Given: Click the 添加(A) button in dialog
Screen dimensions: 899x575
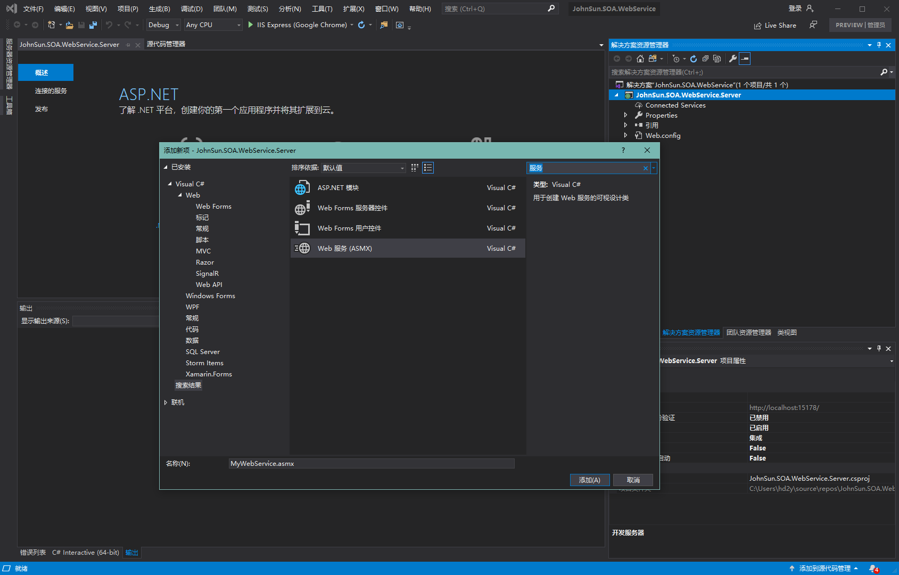Looking at the screenshot, I should click(590, 480).
